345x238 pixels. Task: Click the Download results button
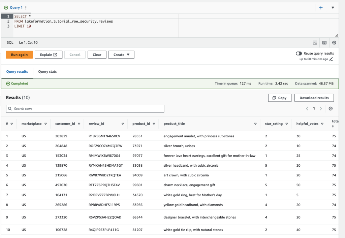[314, 98]
